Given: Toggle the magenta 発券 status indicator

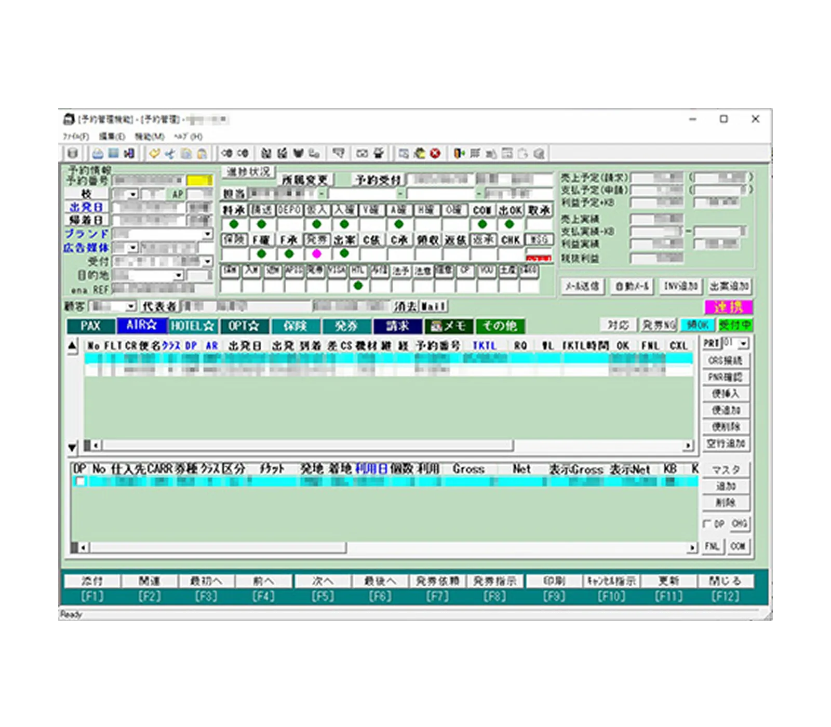Looking at the screenshot, I should (x=316, y=254).
